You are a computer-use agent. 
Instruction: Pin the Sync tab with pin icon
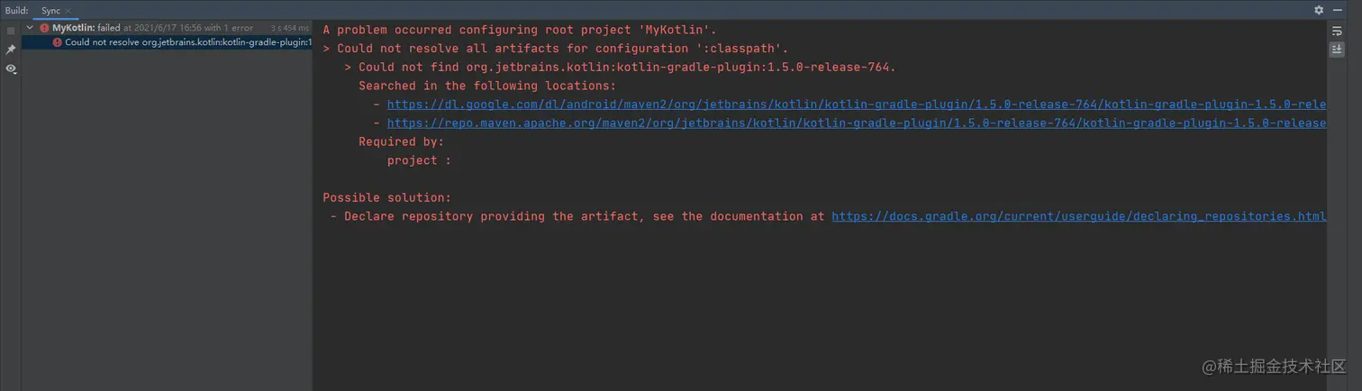click(11, 50)
